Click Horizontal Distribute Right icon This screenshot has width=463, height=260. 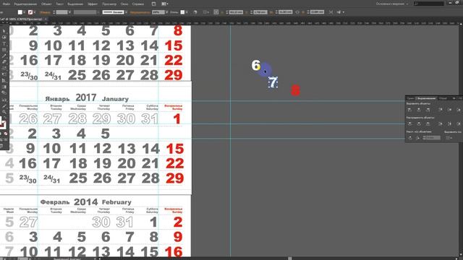[x=459, y=123]
